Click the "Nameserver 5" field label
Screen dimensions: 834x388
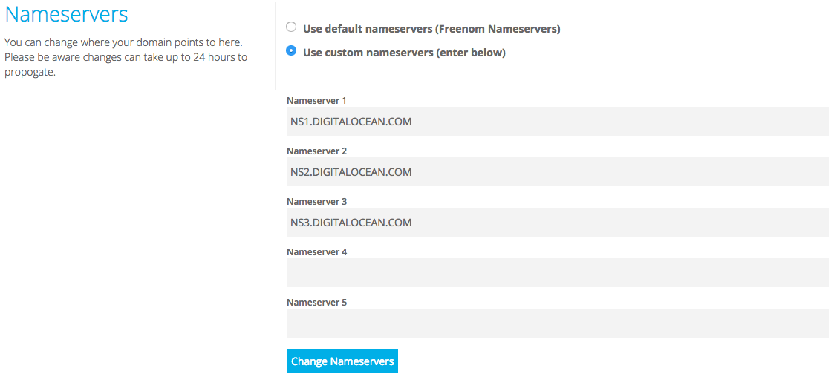(x=316, y=302)
